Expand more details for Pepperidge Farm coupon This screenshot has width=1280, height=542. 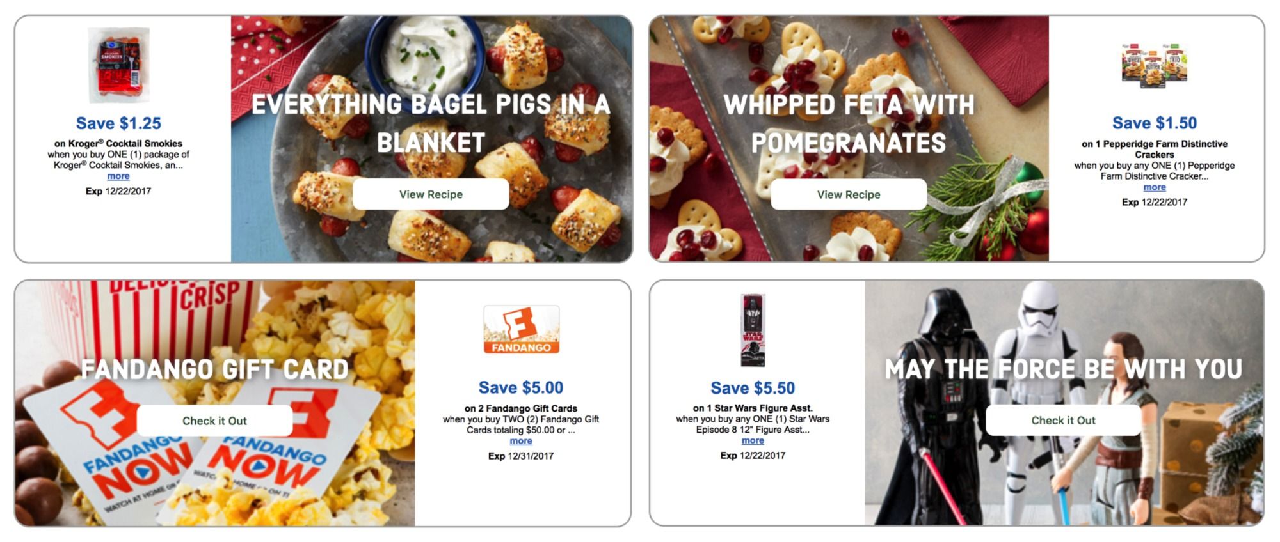[x=1155, y=187]
